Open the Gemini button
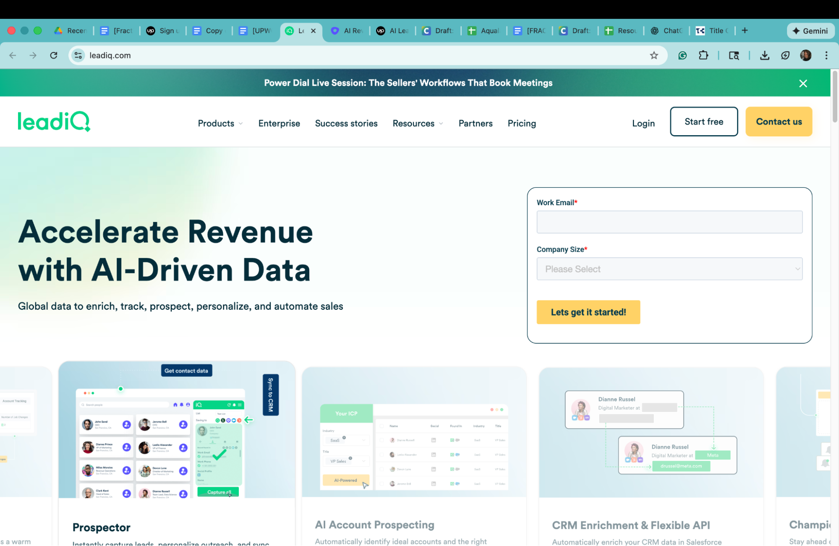The image size is (839, 546). pos(810,31)
